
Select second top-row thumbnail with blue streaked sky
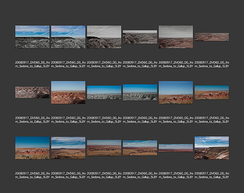click(68, 37)
